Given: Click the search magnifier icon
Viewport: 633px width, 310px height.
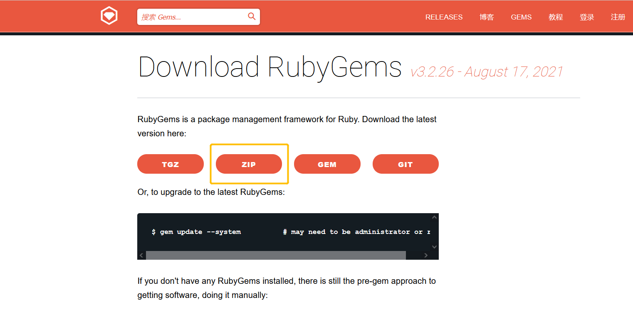Looking at the screenshot, I should (252, 17).
